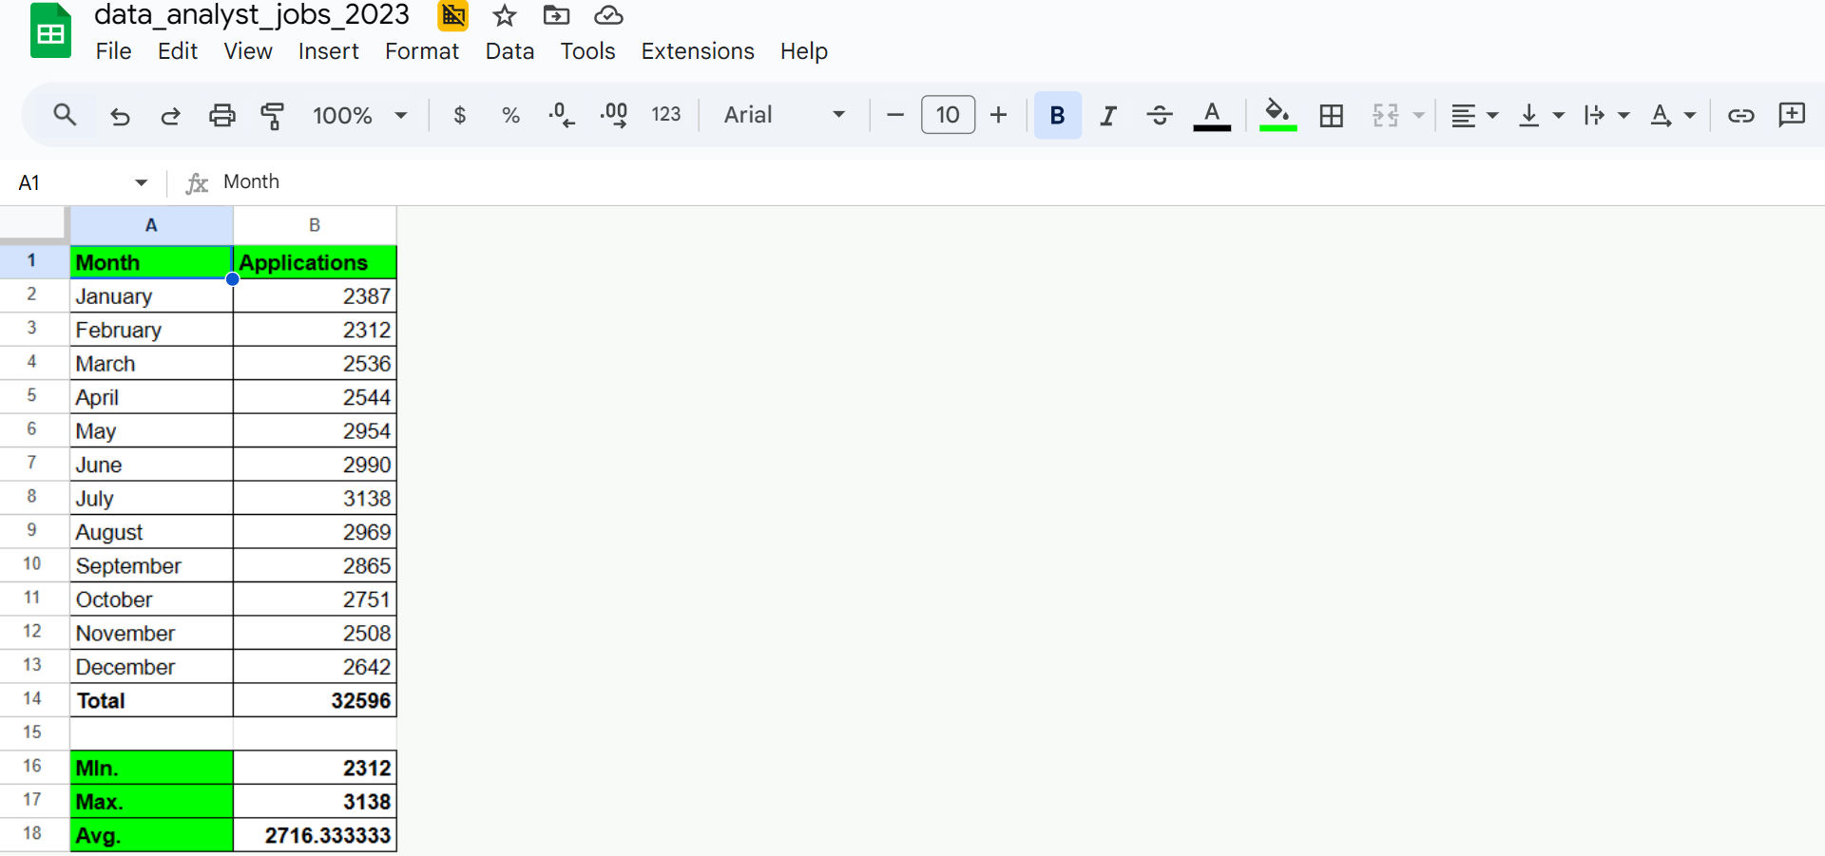Viewport: 1825px width, 856px height.
Task: Select column B header
Action: point(315,225)
